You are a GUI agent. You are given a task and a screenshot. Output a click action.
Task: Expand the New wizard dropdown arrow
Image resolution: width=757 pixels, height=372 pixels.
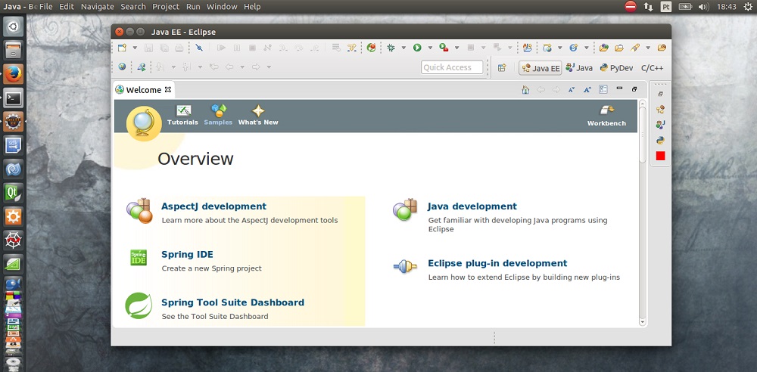[135, 48]
